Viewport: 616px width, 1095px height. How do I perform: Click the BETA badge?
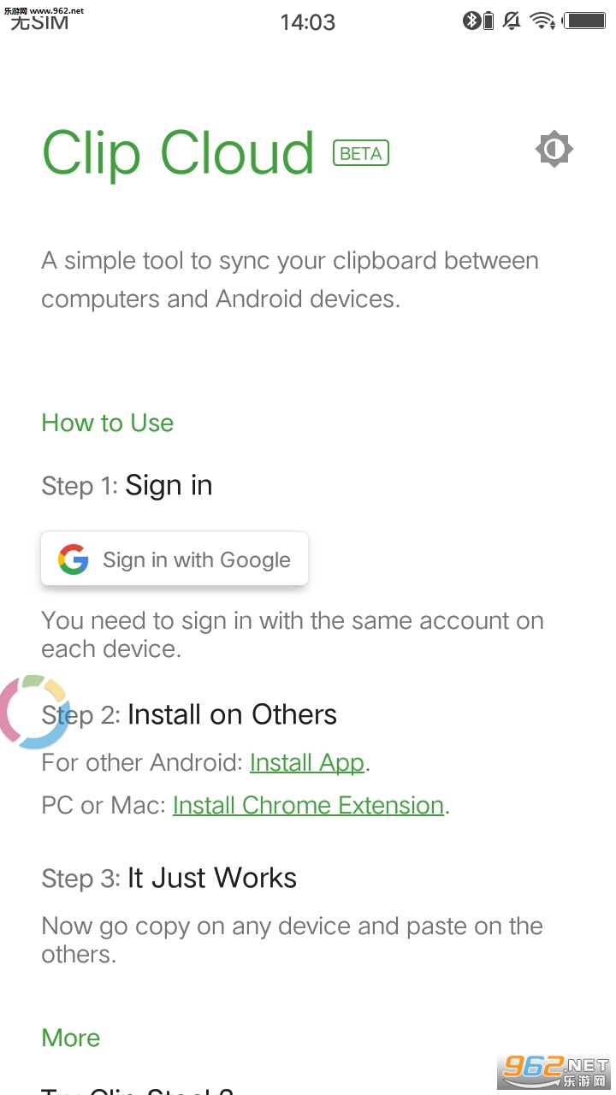click(361, 153)
